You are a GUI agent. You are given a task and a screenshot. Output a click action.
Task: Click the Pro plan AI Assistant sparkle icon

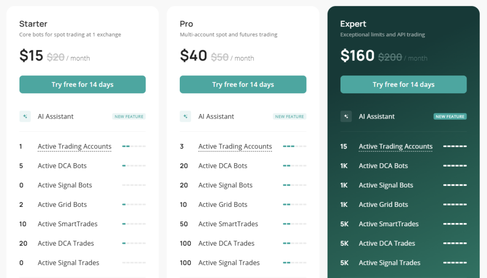click(x=185, y=116)
